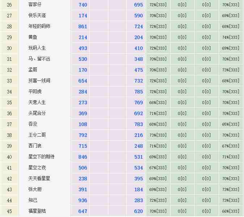Select the number 936 beside 知己
The image size is (244, 217).
(83, 200)
